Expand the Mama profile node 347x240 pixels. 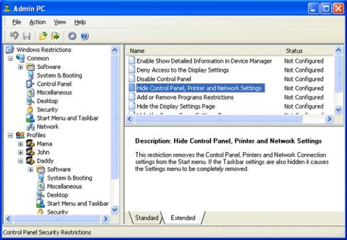click(20, 144)
